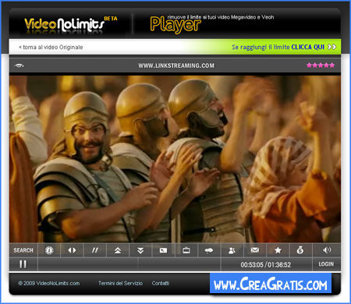
Task: Open the 'Termini del Servizio' link
Action: [120, 283]
